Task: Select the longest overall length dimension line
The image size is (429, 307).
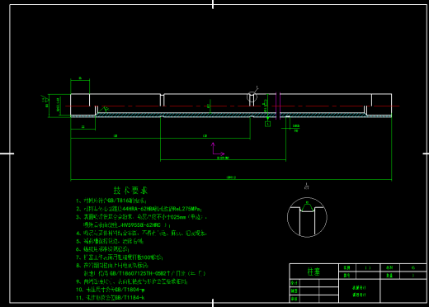Action: tap(231, 180)
